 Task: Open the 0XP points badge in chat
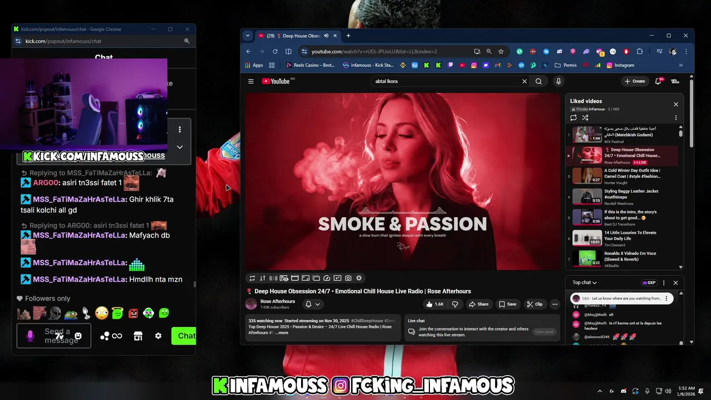coord(649,283)
